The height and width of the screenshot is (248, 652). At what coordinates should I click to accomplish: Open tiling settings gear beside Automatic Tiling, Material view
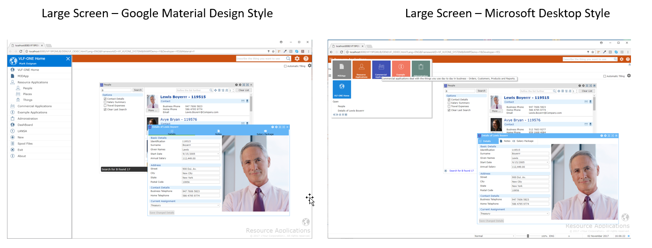(x=309, y=66)
